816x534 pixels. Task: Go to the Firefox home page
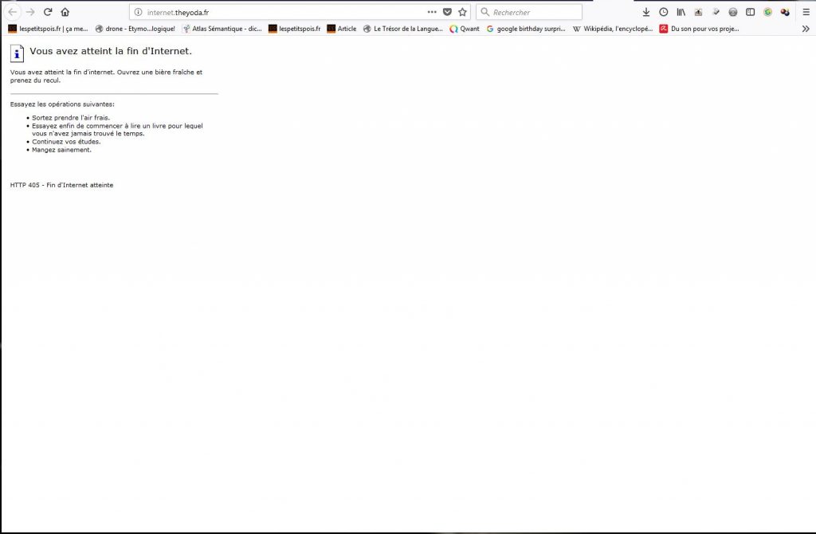point(65,12)
